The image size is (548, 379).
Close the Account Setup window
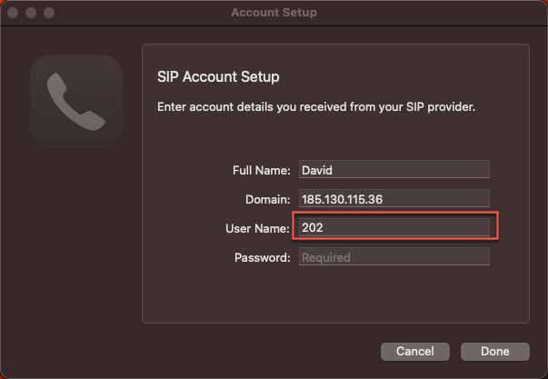pyautogui.click(x=15, y=13)
